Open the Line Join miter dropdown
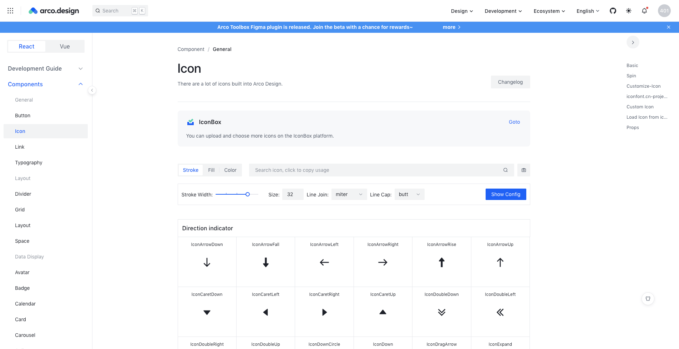 349,194
